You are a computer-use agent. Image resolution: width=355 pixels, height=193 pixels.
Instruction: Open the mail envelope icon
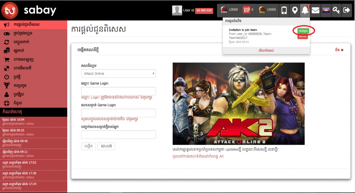pos(315,10)
